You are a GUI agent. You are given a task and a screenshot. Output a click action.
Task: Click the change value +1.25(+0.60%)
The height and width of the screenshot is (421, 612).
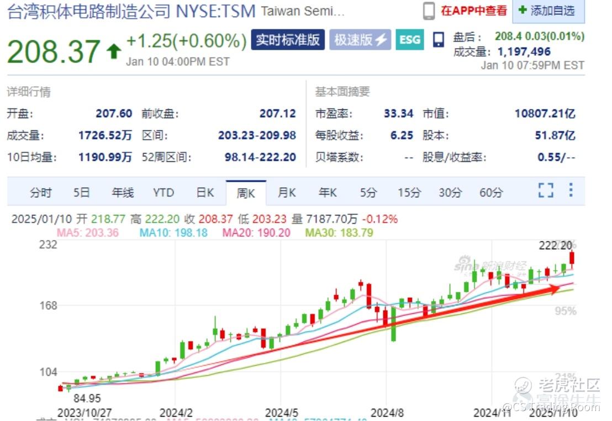point(187,41)
